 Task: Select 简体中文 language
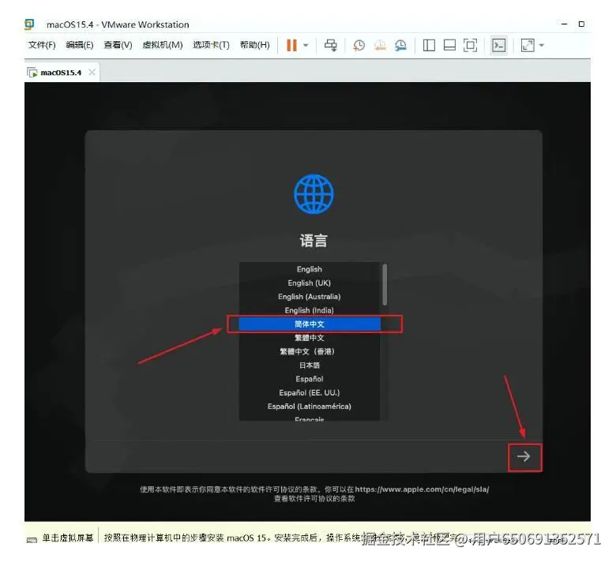pyautogui.click(x=309, y=324)
